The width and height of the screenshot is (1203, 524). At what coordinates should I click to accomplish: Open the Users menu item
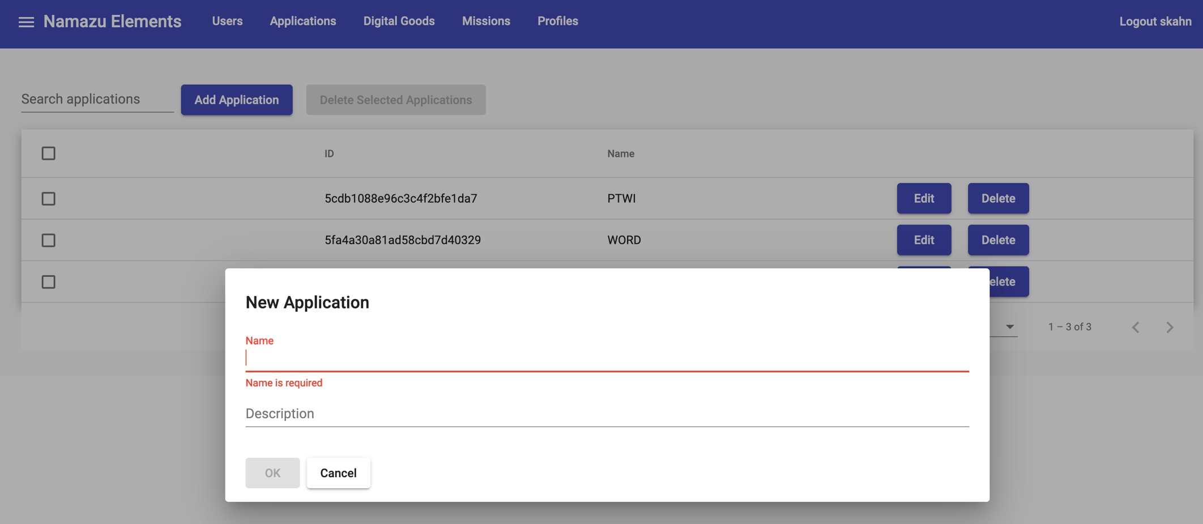click(x=227, y=21)
